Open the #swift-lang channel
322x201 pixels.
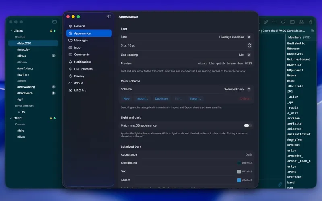tap(33, 68)
